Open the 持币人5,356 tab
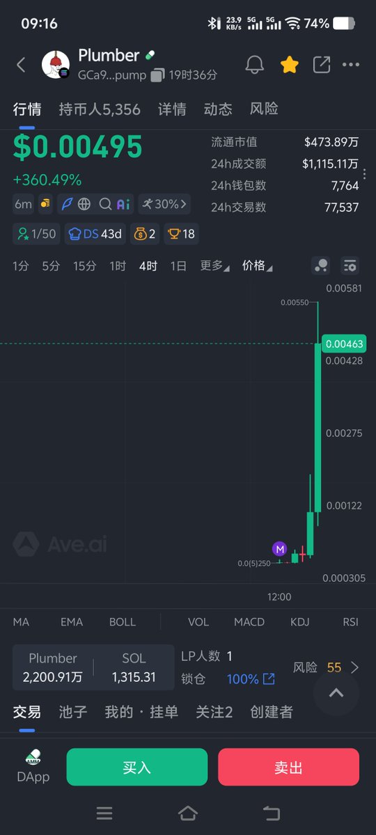The height and width of the screenshot is (835, 376). click(x=100, y=109)
